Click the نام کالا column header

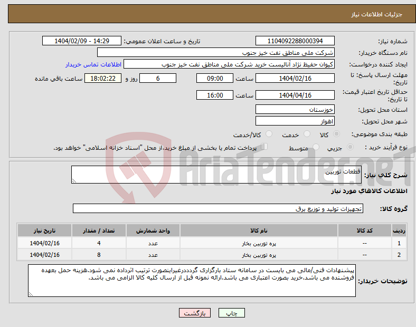[259, 230]
